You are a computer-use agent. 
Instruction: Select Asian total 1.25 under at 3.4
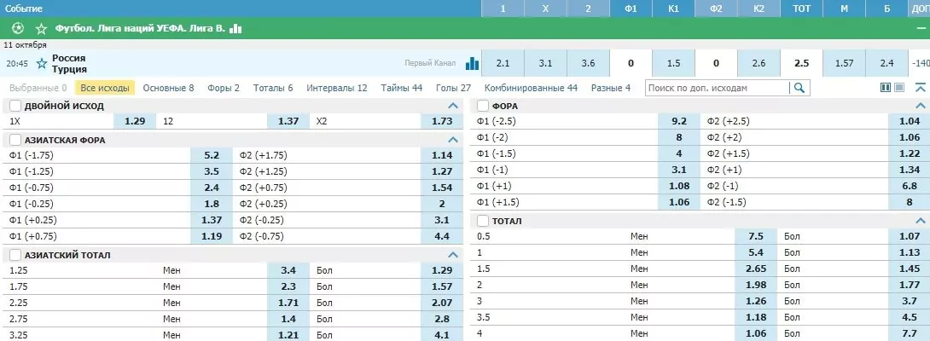(x=288, y=270)
